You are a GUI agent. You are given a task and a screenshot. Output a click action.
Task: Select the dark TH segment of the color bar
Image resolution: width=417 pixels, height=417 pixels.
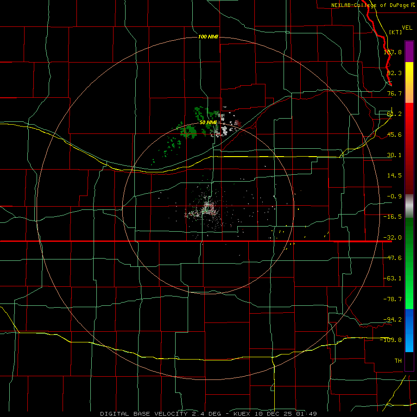(409, 361)
